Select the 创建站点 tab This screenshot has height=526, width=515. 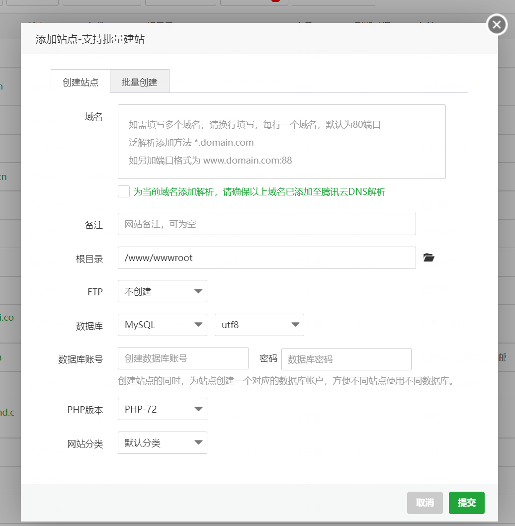click(x=81, y=82)
